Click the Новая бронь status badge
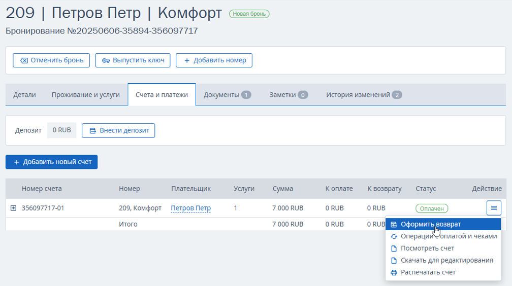 click(x=249, y=14)
